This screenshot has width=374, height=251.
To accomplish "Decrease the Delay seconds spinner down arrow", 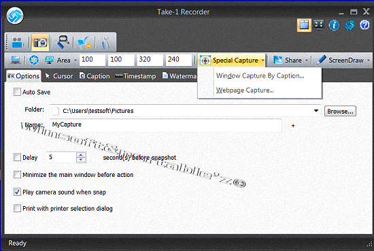I will 81,160.
